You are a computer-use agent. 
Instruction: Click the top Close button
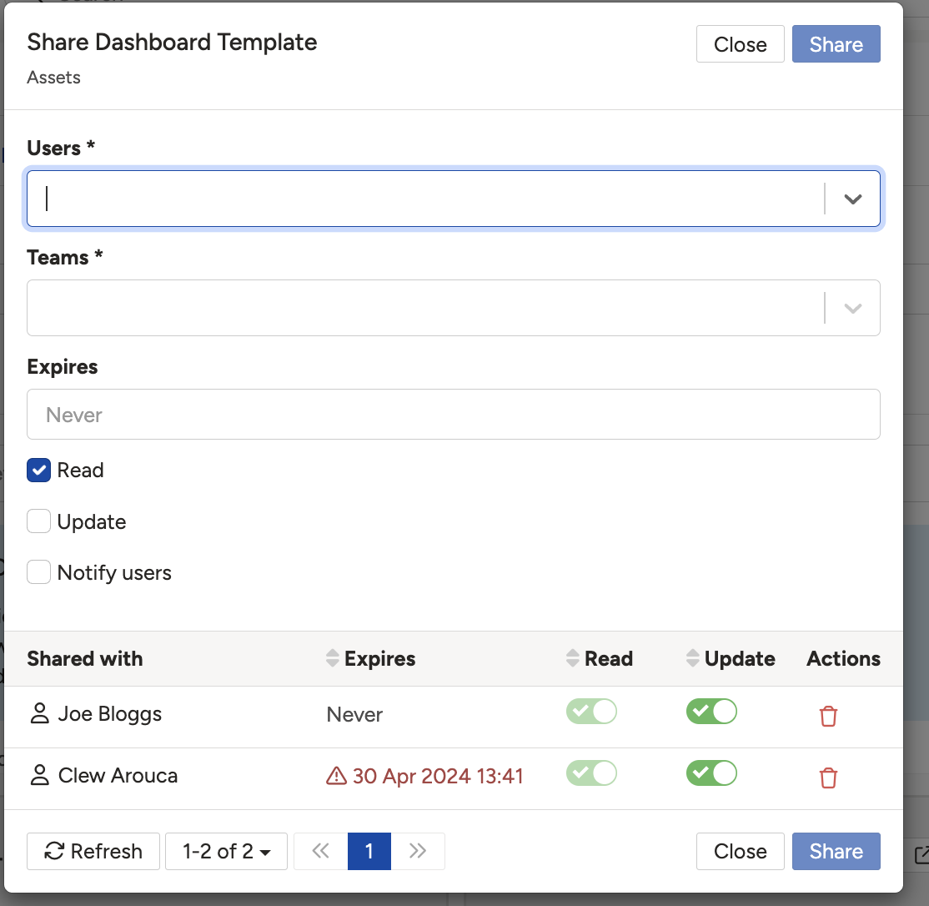pyautogui.click(x=740, y=44)
